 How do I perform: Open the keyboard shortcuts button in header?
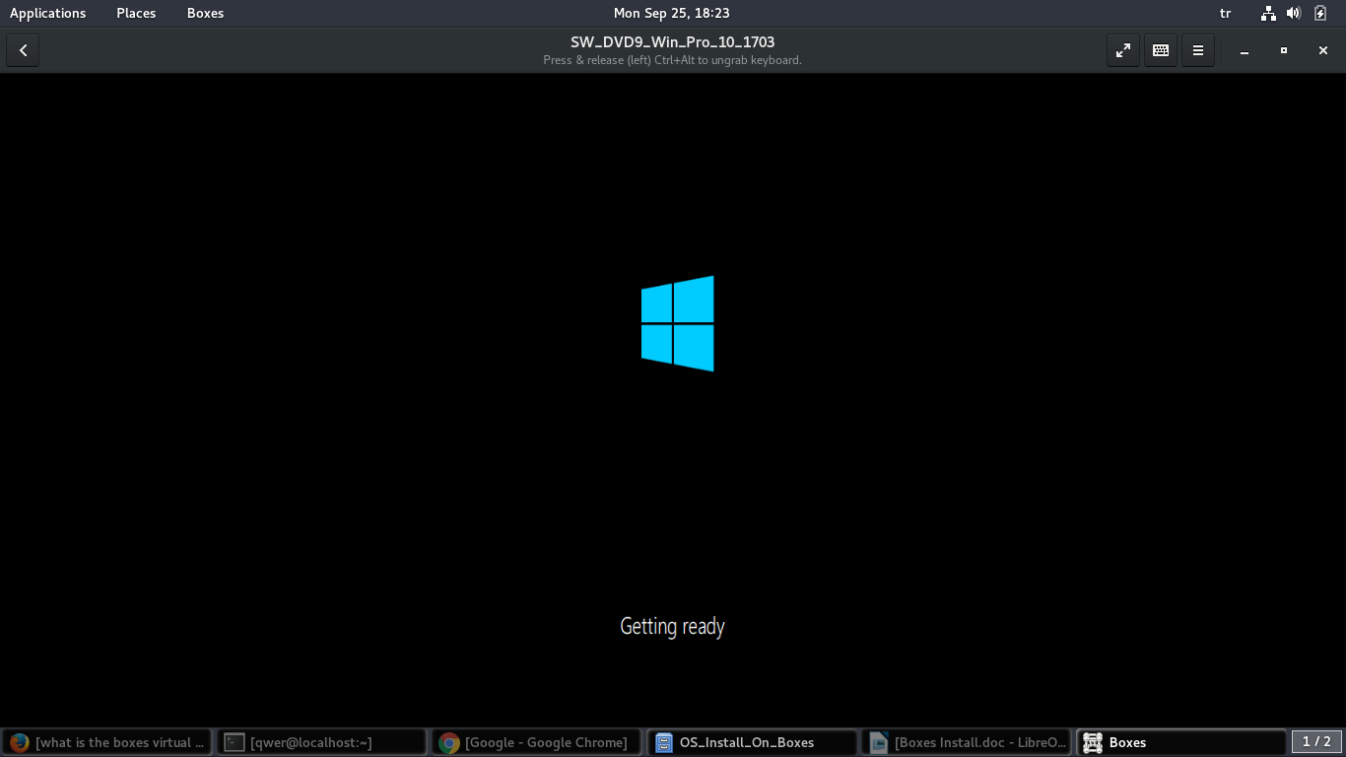coord(1160,50)
